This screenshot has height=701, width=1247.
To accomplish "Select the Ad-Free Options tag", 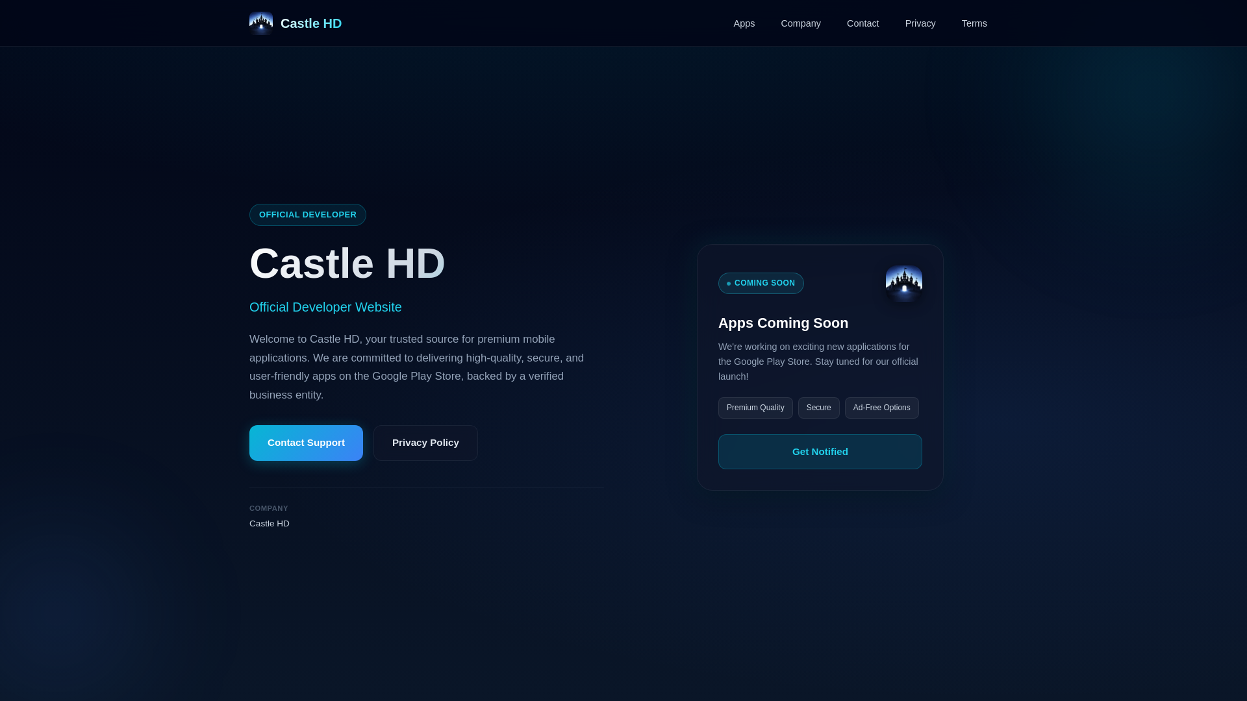I will coord(882,408).
